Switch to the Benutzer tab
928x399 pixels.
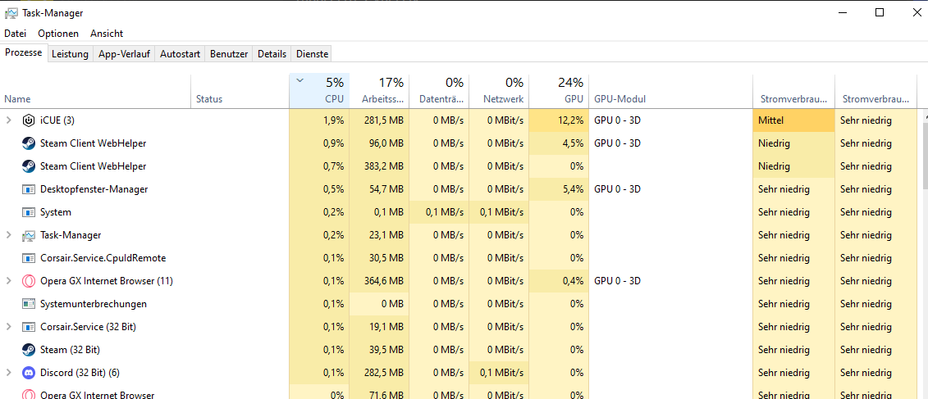229,54
